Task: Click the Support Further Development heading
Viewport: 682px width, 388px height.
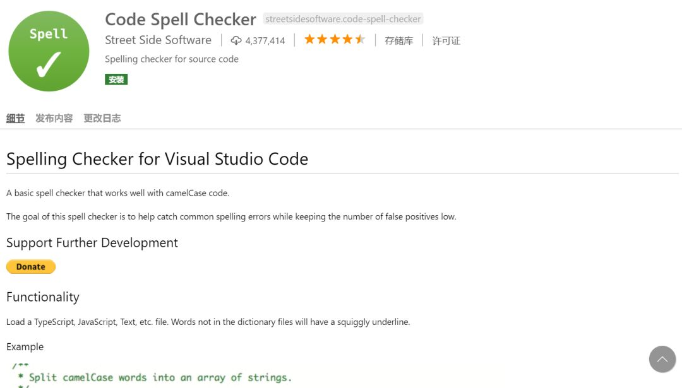Action: click(92, 243)
